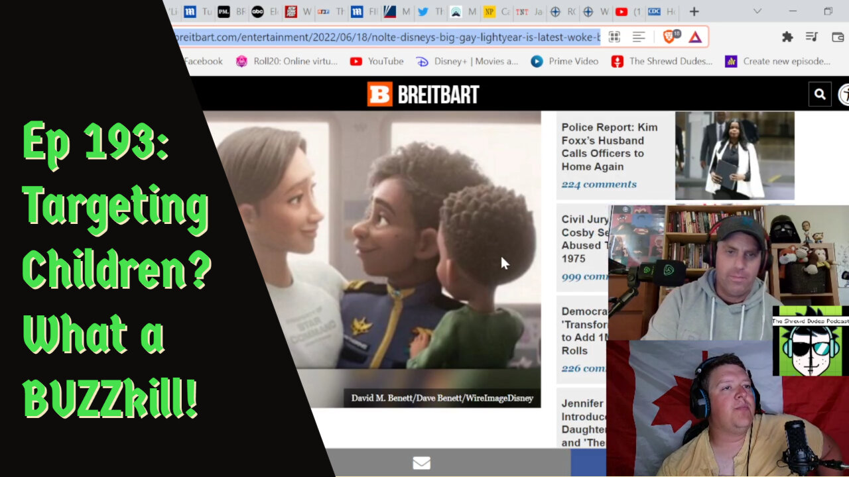Switch to the ABC news tab
The image size is (849, 477).
pos(257,11)
